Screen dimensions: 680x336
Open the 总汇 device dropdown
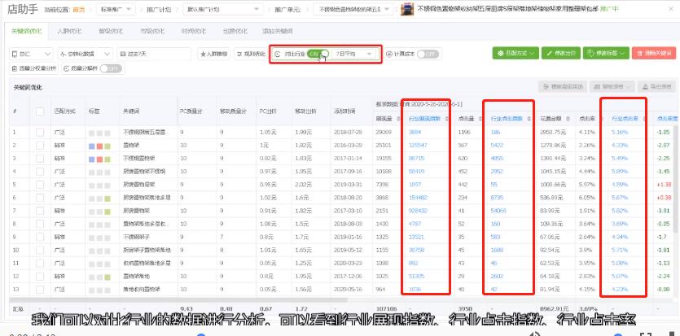click(x=31, y=55)
